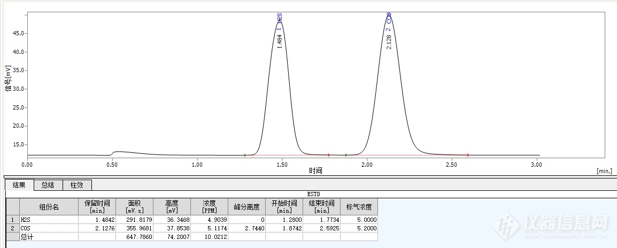The image size is (617, 248).
Task: Click the 结束时间 column header
Action: point(321,207)
